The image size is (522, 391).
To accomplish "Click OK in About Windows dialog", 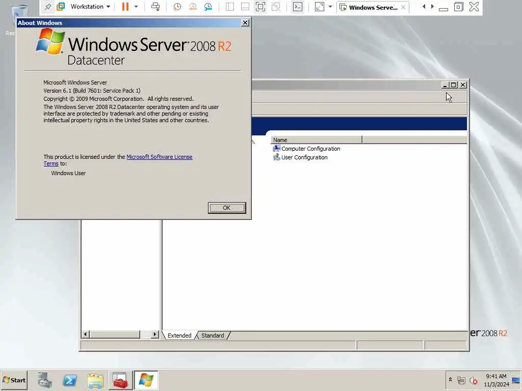I will 227,208.
